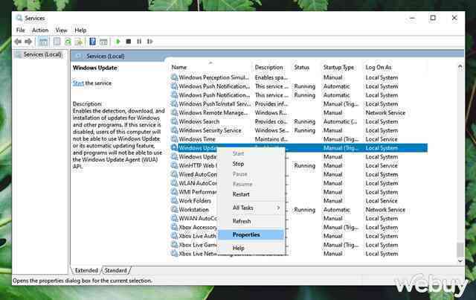The width and height of the screenshot is (476, 300).
Task: Open the View menu
Action: pos(61,30)
